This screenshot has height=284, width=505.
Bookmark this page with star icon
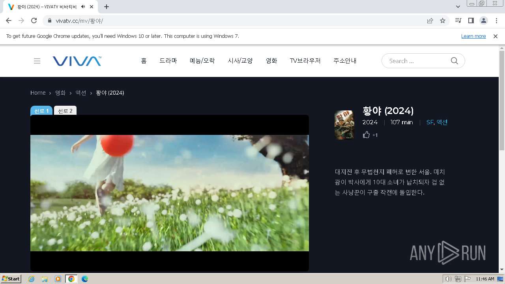point(443,21)
